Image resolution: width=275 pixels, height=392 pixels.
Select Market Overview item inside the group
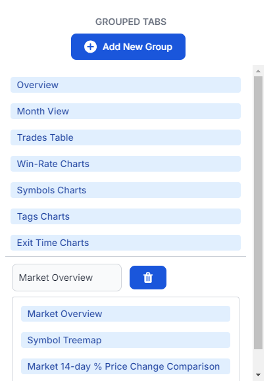pos(126,314)
